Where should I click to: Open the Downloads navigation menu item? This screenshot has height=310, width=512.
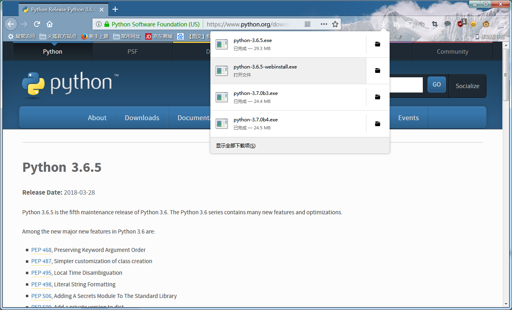point(142,118)
